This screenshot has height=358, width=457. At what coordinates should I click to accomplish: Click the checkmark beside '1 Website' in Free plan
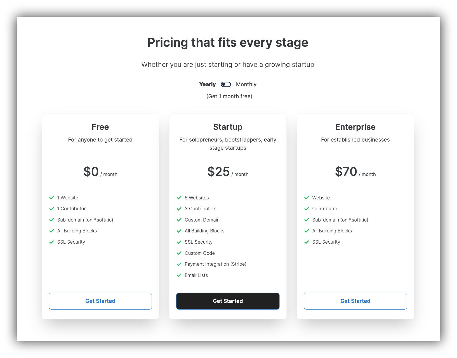51,197
